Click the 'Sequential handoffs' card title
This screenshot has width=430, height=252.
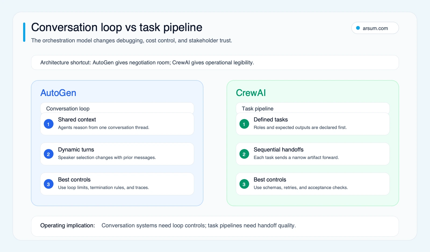point(278,150)
